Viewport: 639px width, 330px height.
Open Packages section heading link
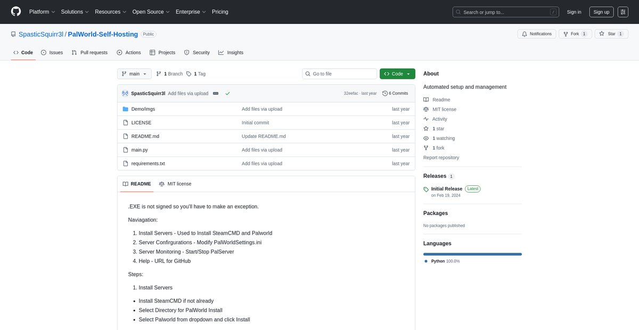[x=436, y=213]
